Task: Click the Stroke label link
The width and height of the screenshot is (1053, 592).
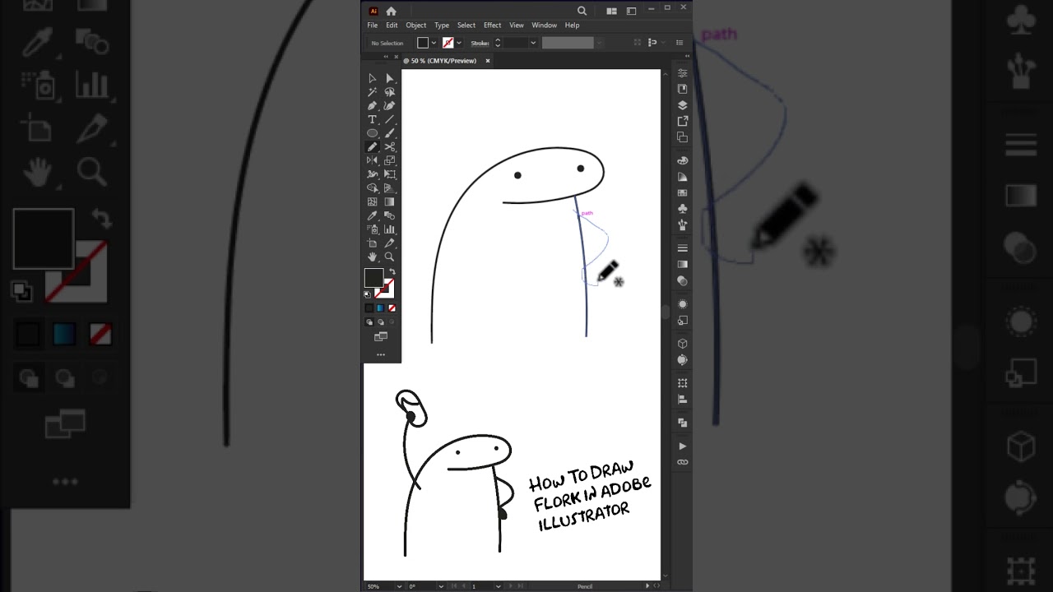Action: (480, 43)
